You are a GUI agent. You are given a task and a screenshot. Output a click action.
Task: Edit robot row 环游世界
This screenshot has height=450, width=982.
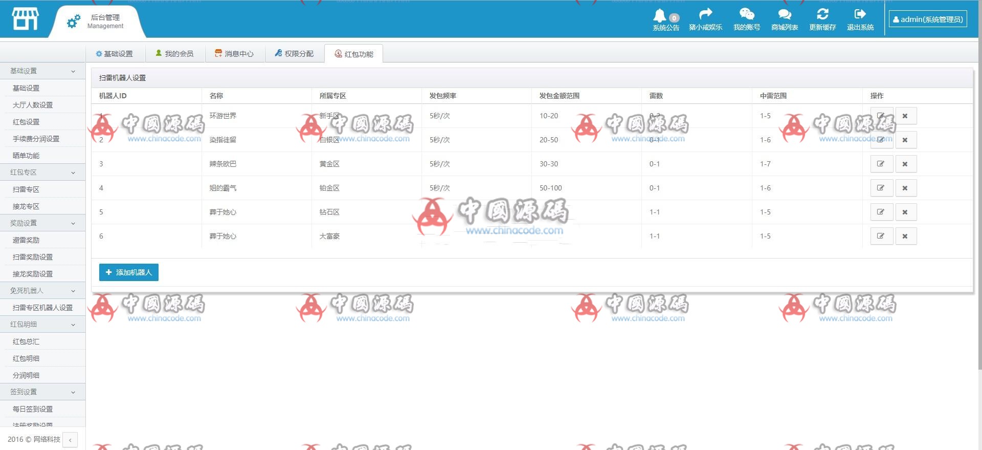(881, 116)
